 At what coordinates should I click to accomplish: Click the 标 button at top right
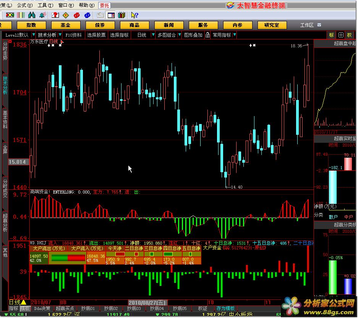click(331, 35)
